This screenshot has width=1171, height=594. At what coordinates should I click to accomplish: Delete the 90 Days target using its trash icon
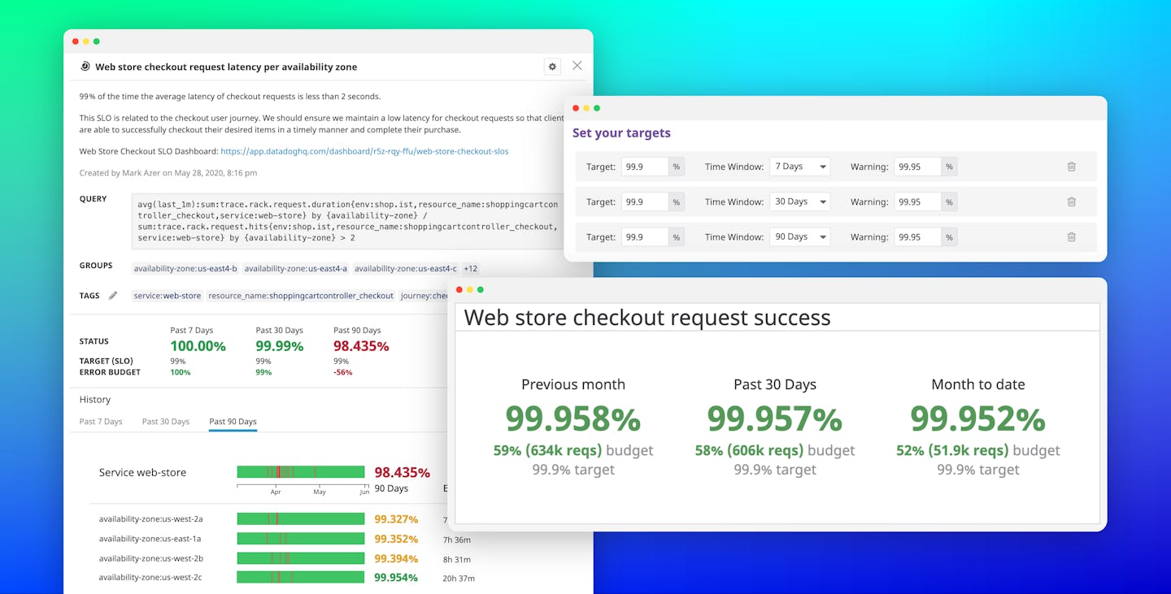tap(1072, 236)
